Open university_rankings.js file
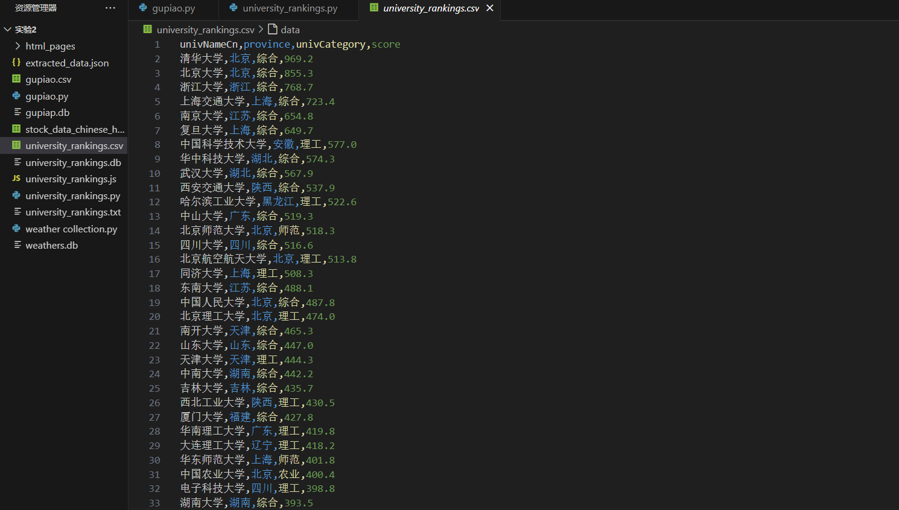899x510 pixels. 71,179
